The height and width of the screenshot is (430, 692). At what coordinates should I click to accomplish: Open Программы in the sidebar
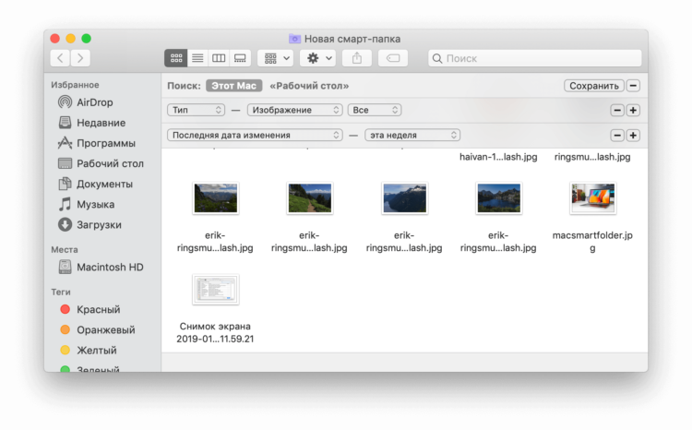[97, 143]
